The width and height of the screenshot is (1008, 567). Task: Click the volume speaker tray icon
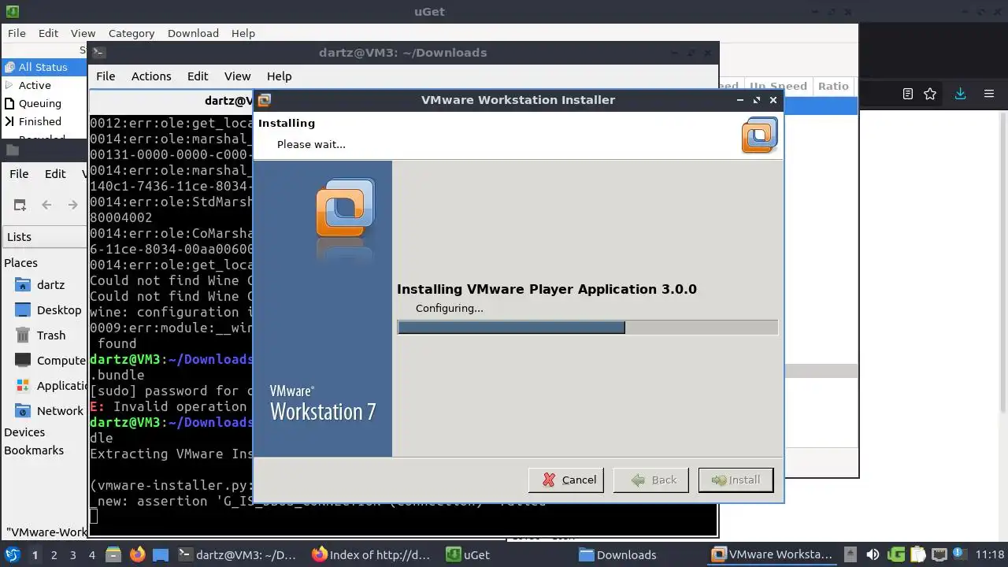coord(873,554)
